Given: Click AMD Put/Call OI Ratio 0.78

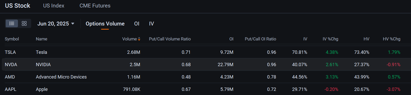Looking at the screenshot, I should click(271, 77).
